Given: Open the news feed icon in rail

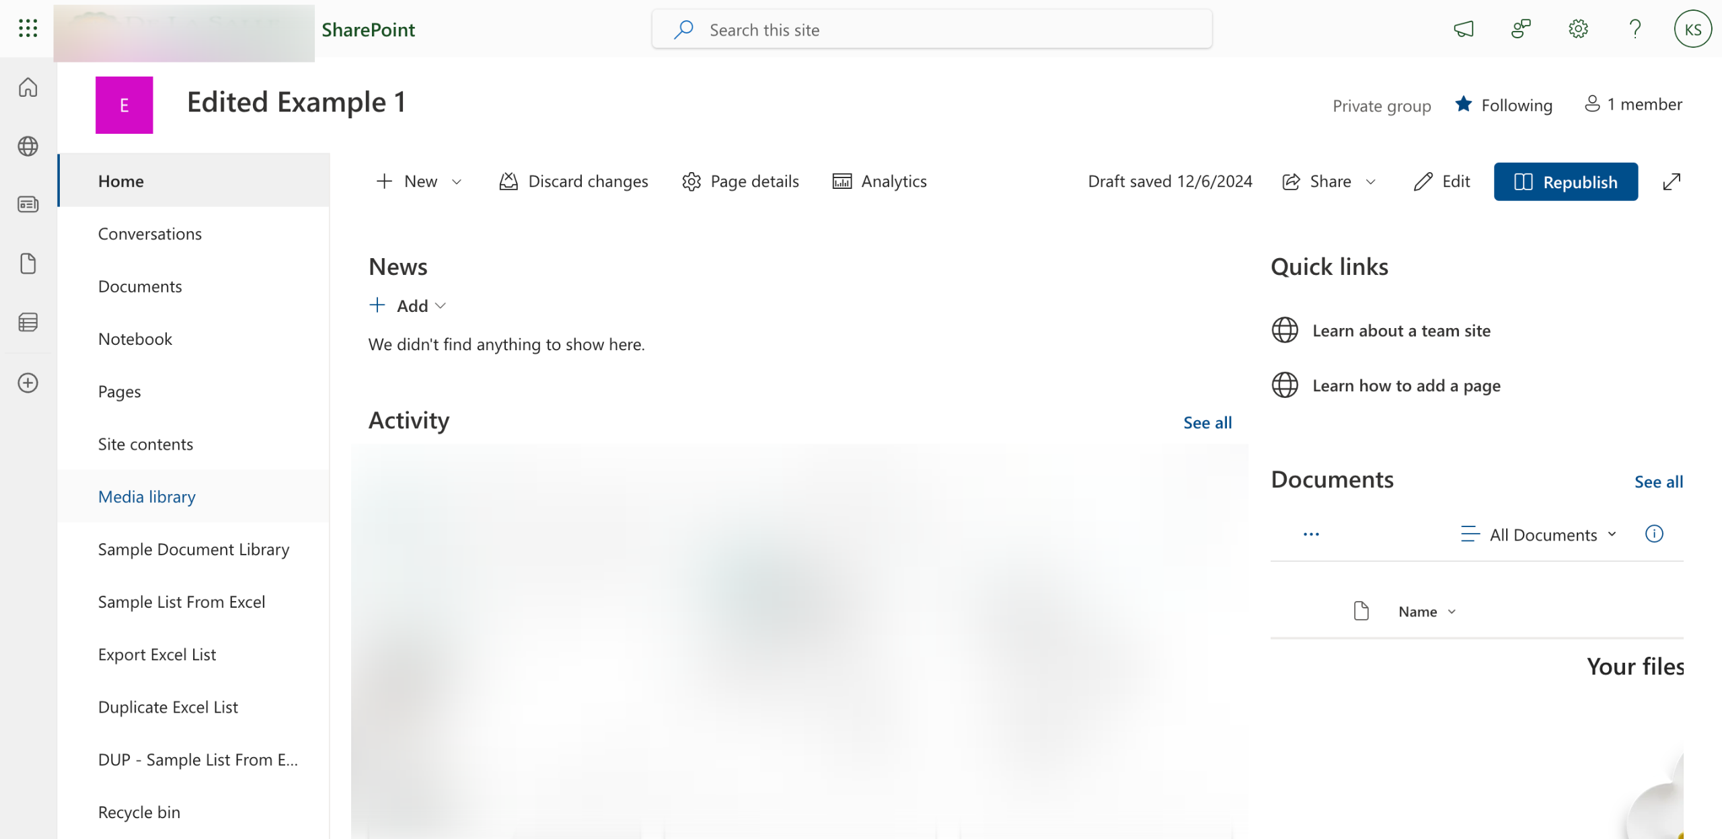Looking at the screenshot, I should coord(28,204).
